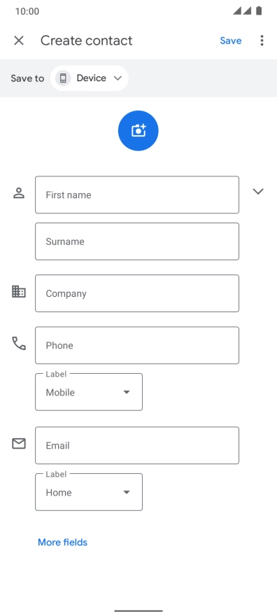
Task: Open the Save to Device account dropdown
Action: 90,78
